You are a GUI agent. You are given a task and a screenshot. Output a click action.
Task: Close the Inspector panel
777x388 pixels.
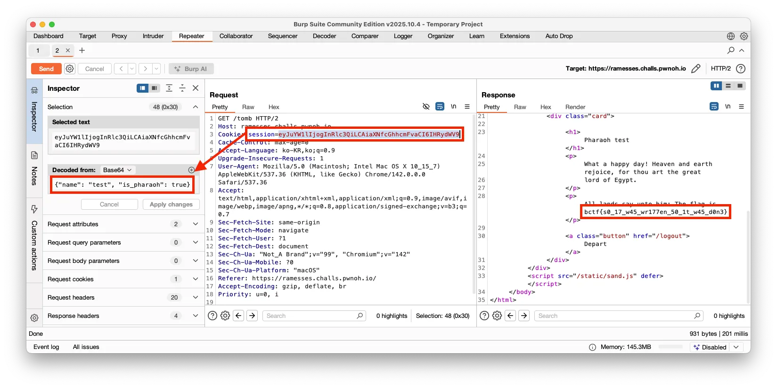tap(196, 88)
